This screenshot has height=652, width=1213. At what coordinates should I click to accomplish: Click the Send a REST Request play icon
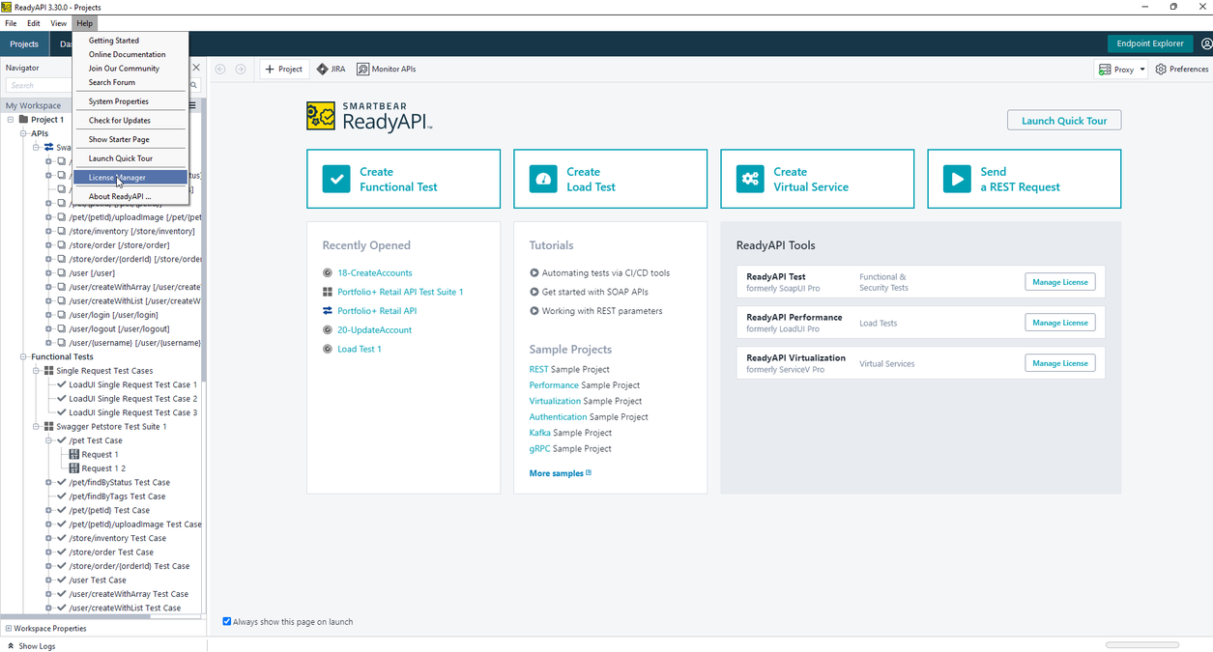coord(957,179)
